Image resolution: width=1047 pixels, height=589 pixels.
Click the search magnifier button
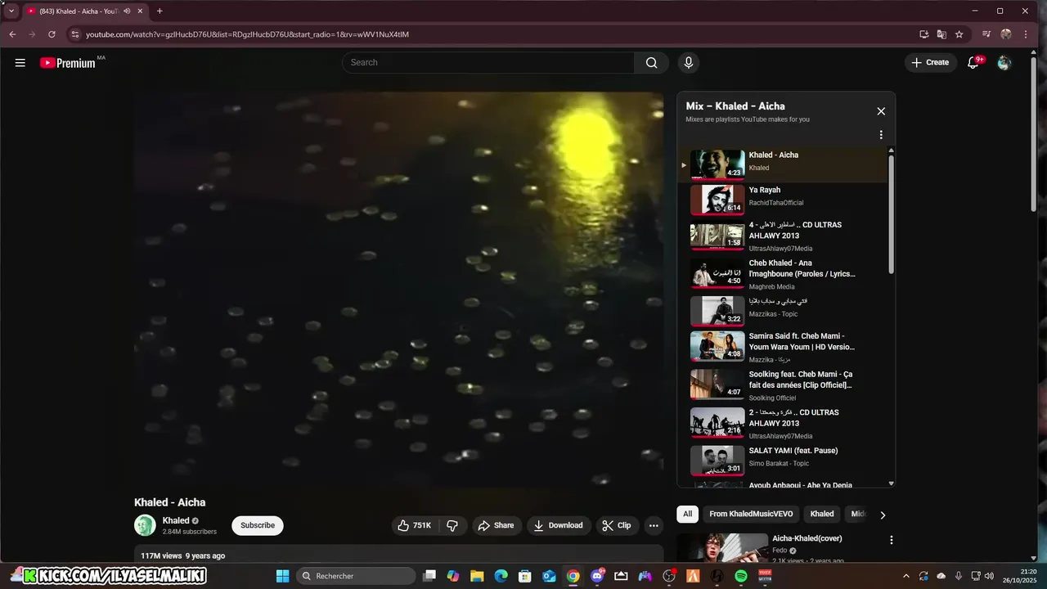tap(651, 62)
